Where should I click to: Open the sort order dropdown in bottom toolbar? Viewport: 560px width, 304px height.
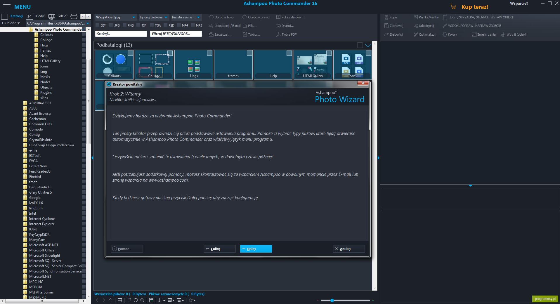[x=162, y=300]
